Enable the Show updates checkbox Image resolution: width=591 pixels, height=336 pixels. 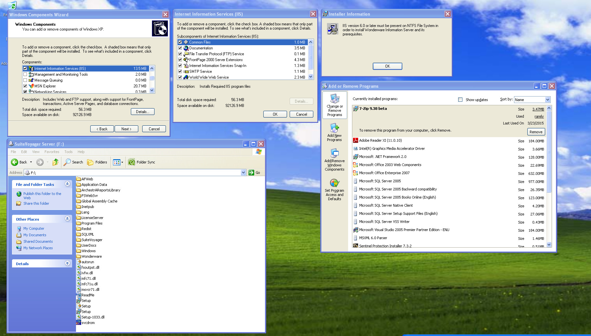point(460,100)
